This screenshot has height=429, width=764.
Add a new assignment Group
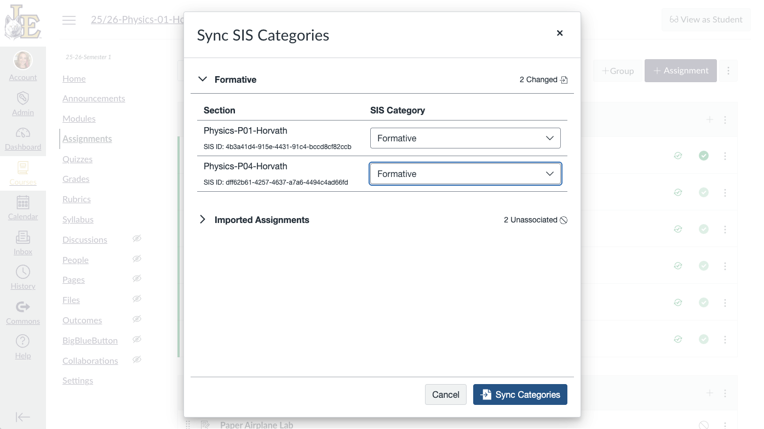pos(618,71)
